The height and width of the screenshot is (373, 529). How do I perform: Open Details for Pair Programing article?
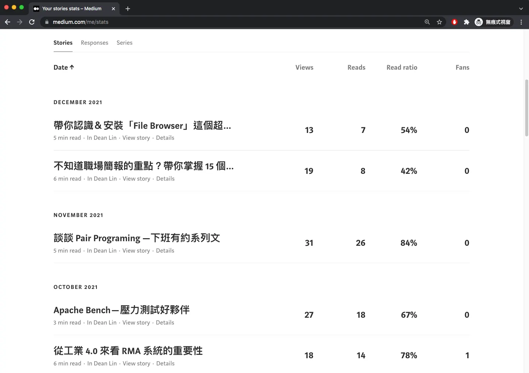click(x=165, y=251)
